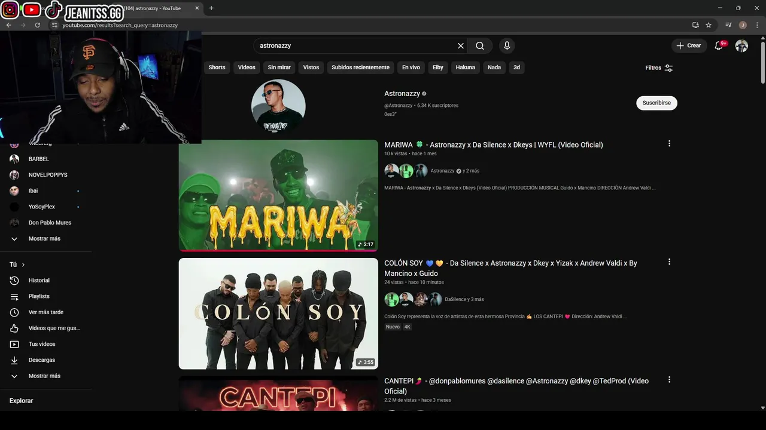Viewport: 766px width, 430px height.
Task: Click Chrome profile avatar
Action: 743,25
